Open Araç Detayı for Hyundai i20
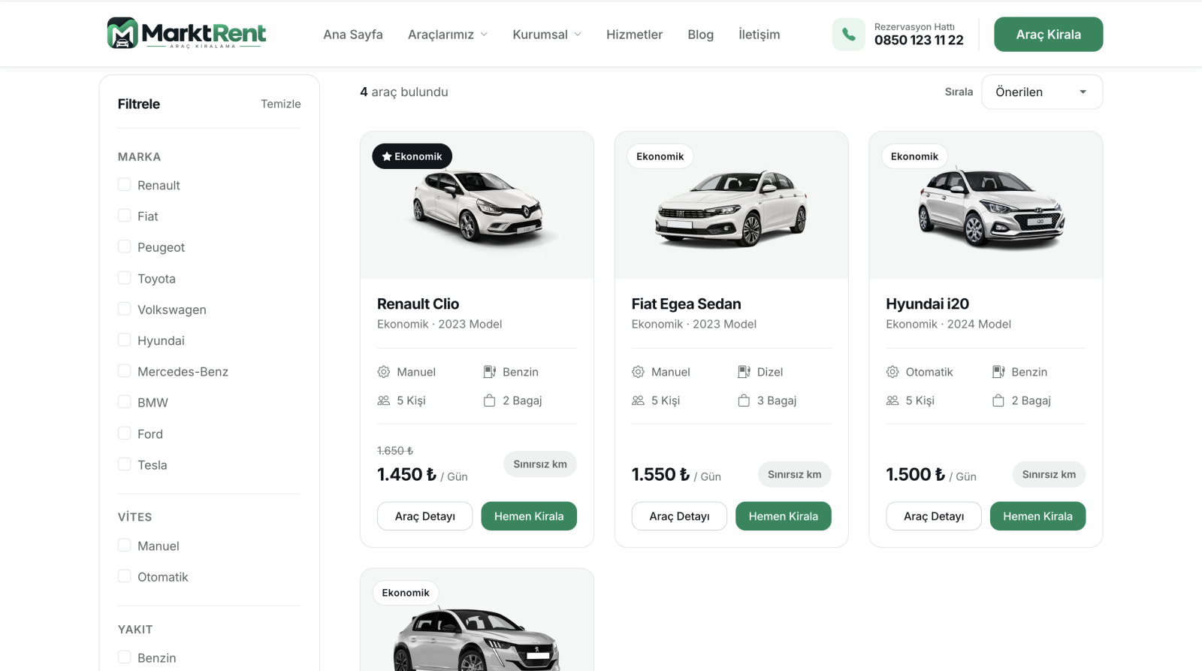This screenshot has height=671, width=1202. (934, 516)
